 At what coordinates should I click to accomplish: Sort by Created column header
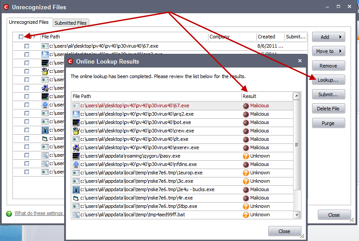pos(270,37)
